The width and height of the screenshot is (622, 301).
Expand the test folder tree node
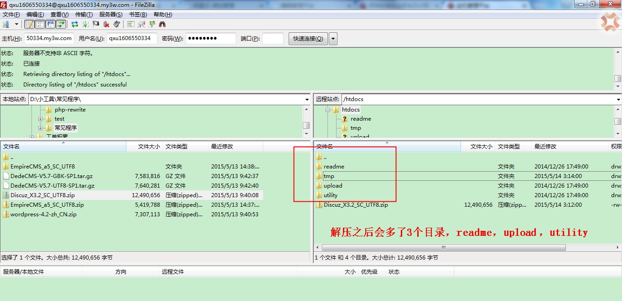(41, 119)
